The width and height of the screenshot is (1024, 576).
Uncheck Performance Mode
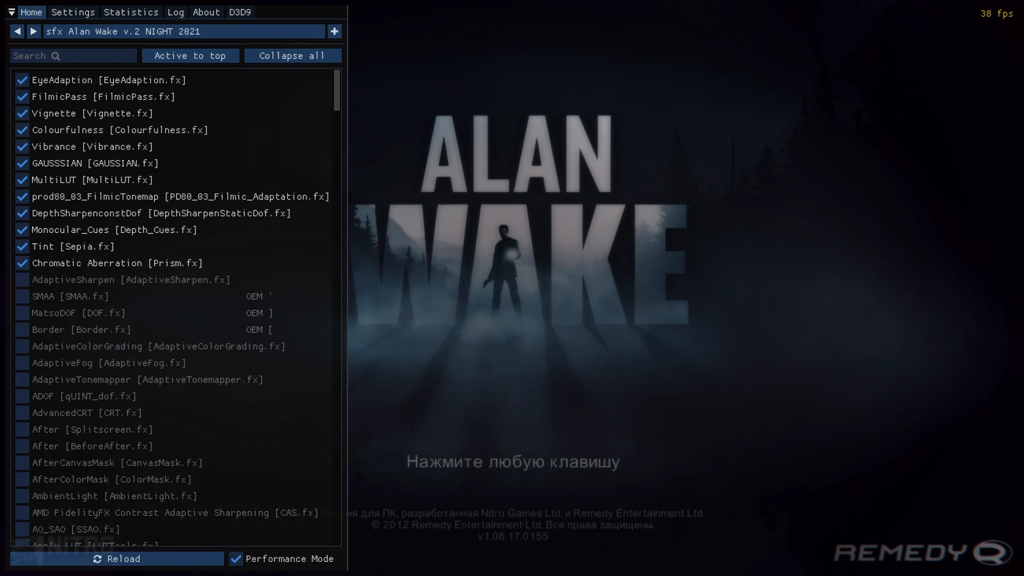point(236,559)
